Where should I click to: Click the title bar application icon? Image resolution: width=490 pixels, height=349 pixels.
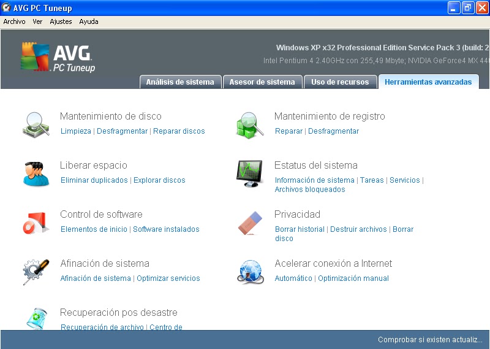pyautogui.click(x=6, y=7)
